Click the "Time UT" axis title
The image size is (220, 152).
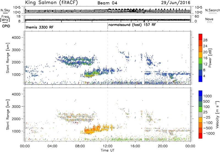108,150
